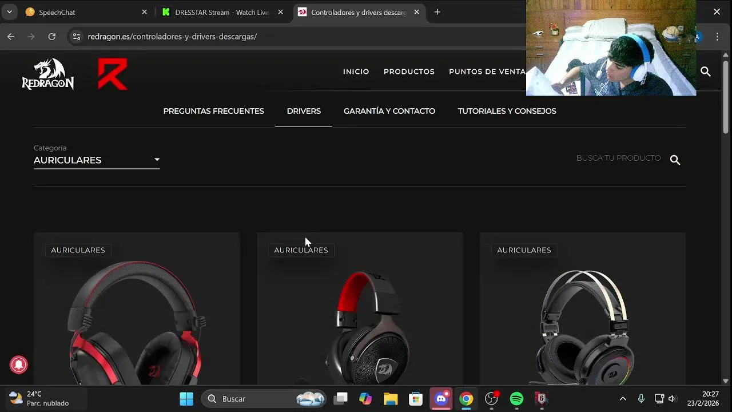Click the red R logo
The image size is (732, 412).
coord(112,74)
